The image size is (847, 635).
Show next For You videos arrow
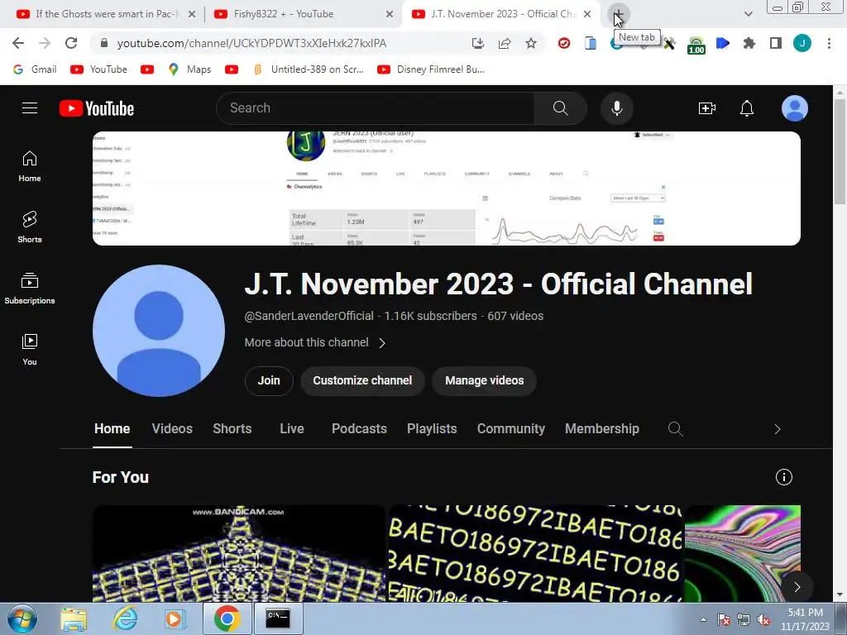pos(797,587)
